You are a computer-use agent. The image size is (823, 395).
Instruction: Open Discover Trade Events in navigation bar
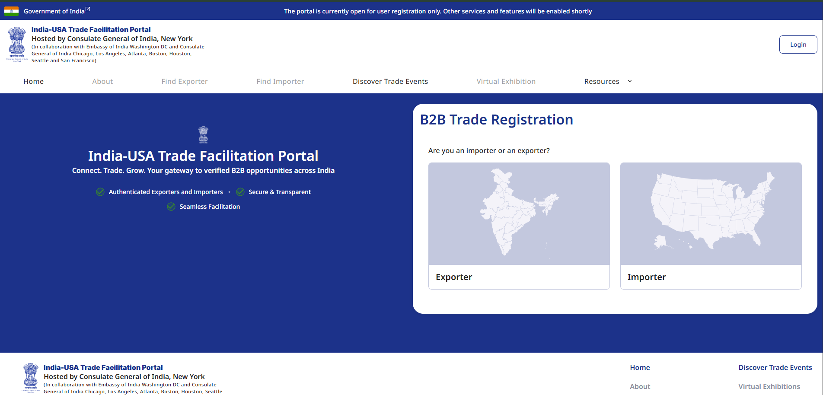390,81
